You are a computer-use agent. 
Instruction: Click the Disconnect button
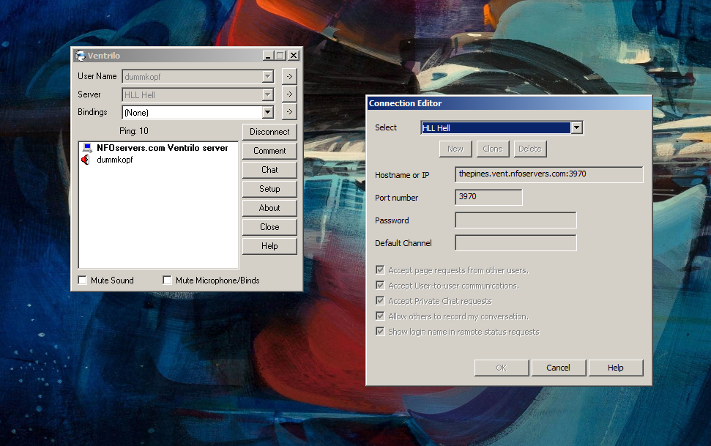(x=269, y=132)
